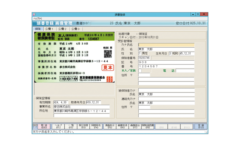Screen dimensions: 239x147
Task: Click the scanned insurance card image
Action: [74, 57]
